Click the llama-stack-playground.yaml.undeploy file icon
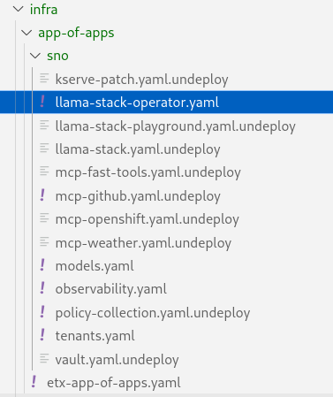 (x=44, y=126)
